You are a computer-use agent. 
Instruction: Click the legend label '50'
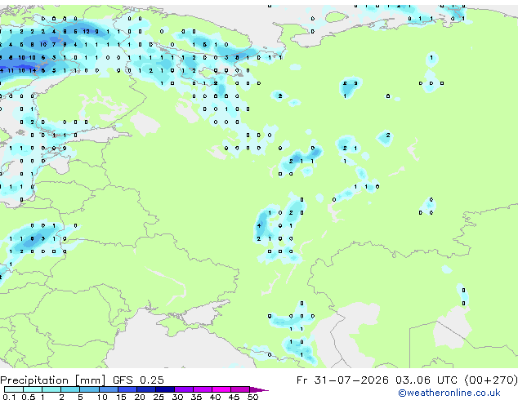(x=253, y=397)
